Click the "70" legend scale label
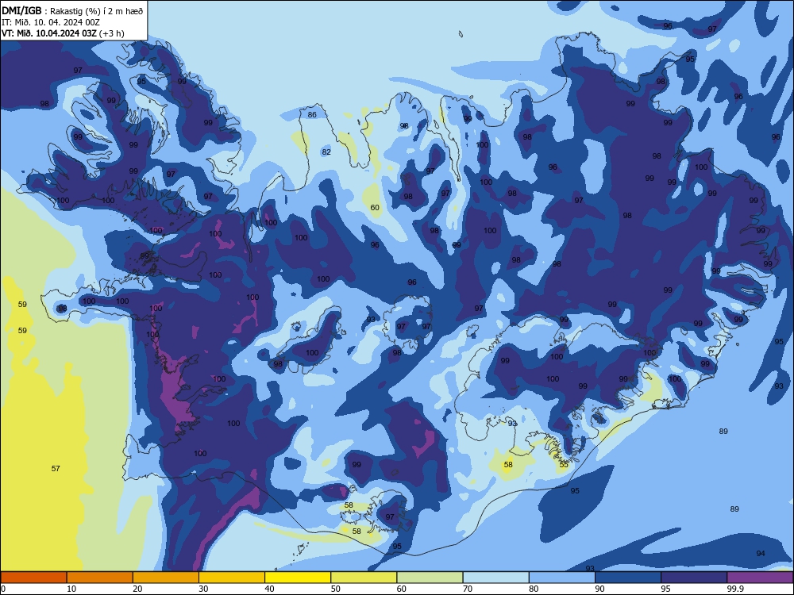The image size is (794, 595). [x=468, y=589]
